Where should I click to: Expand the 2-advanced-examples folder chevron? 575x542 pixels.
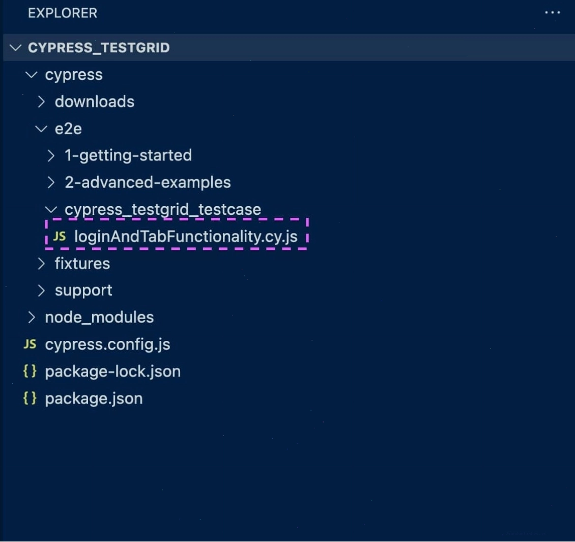point(51,182)
